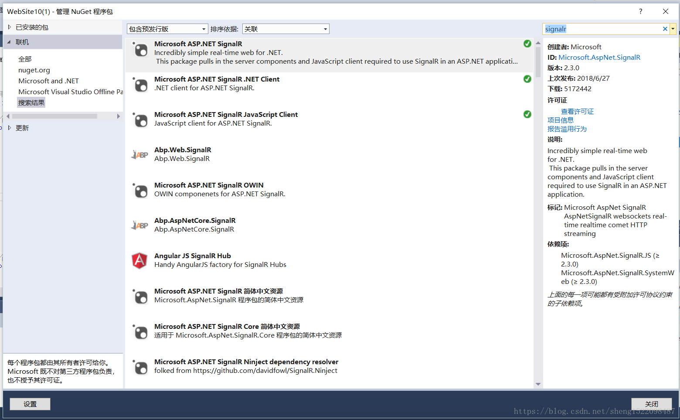680x420 pixels.
Task: Click the Microsoft.AspNet.SignalR.SystemWeb dependency entry
Action: (x=618, y=277)
